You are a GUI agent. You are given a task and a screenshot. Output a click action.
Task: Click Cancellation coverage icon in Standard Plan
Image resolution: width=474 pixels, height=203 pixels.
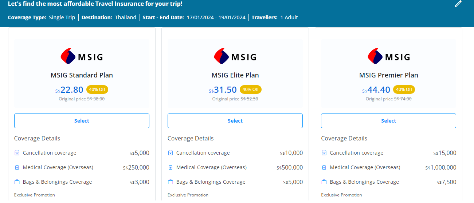[17, 153]
